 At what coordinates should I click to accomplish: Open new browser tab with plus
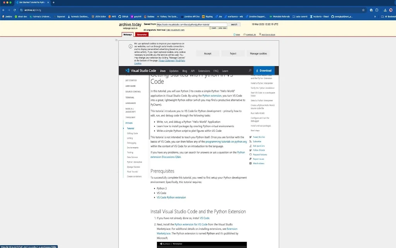53,3
